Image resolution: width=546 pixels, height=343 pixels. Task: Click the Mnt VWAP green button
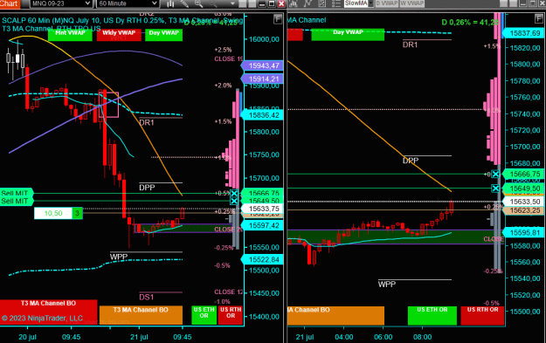pyautogui.click(x=70, y=35)
